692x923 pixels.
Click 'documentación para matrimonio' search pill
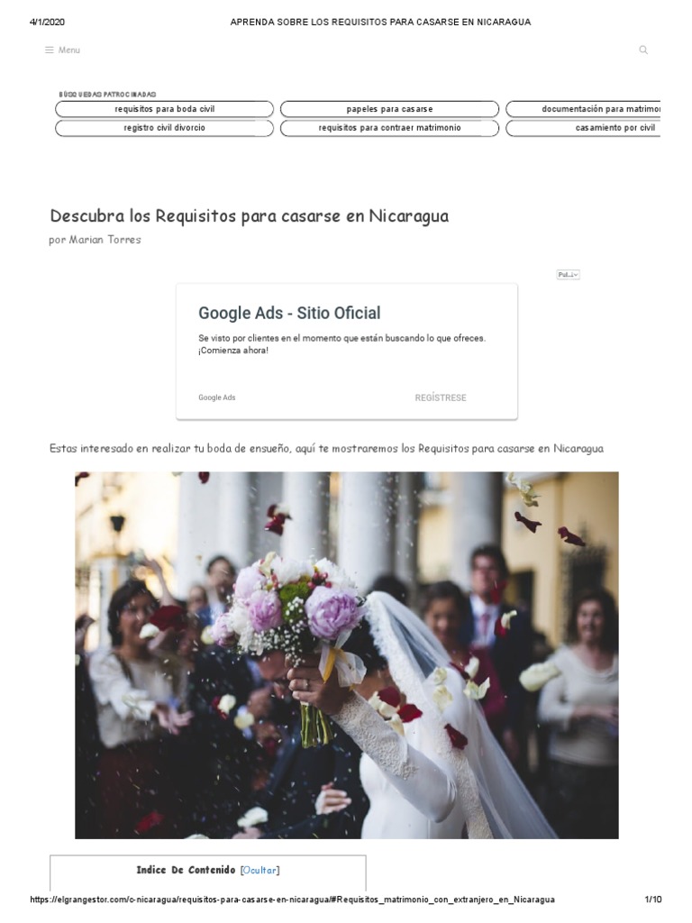584,109
